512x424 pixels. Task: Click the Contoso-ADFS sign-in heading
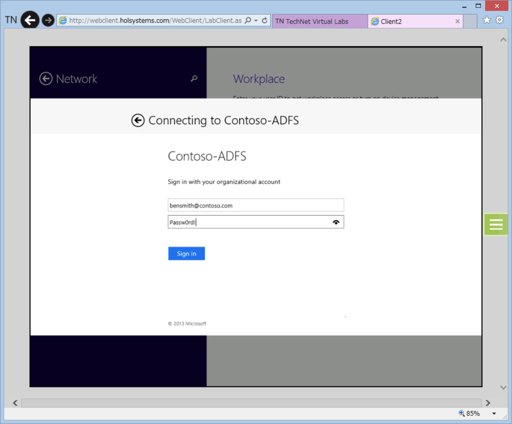tap(207, 156)
